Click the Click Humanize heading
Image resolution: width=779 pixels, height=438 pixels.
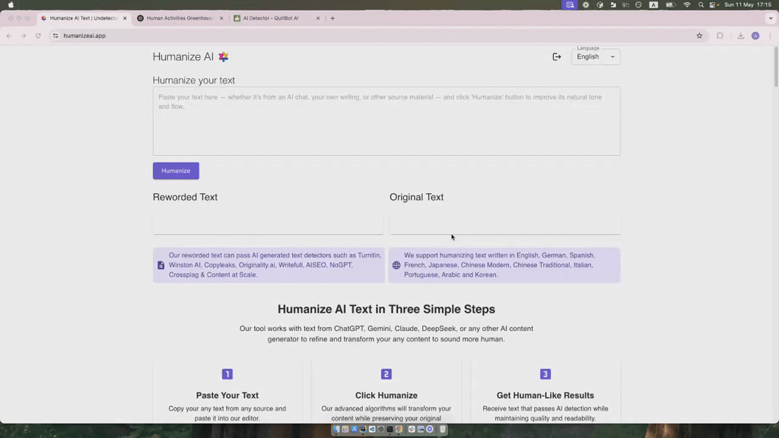pos(386,395)
